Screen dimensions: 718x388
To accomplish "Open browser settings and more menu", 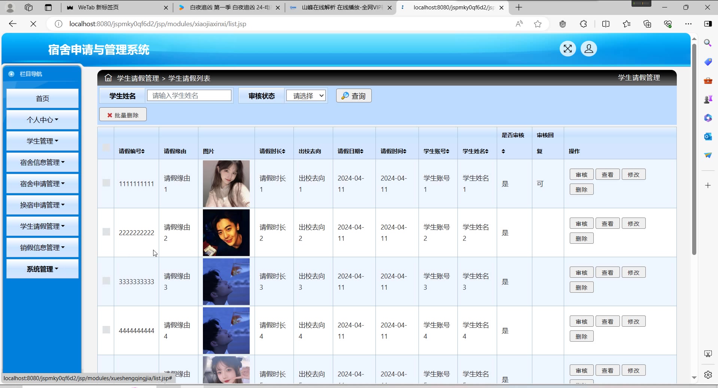I will click(688, 24).
